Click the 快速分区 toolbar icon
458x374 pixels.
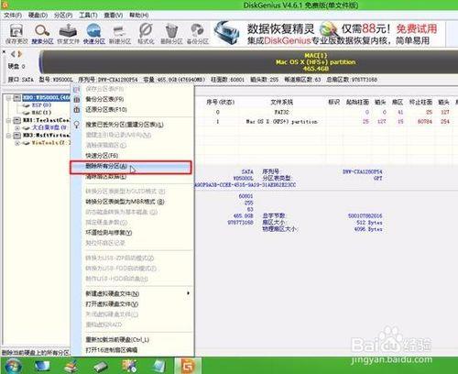pyautogui.click(x=94, y=34)
